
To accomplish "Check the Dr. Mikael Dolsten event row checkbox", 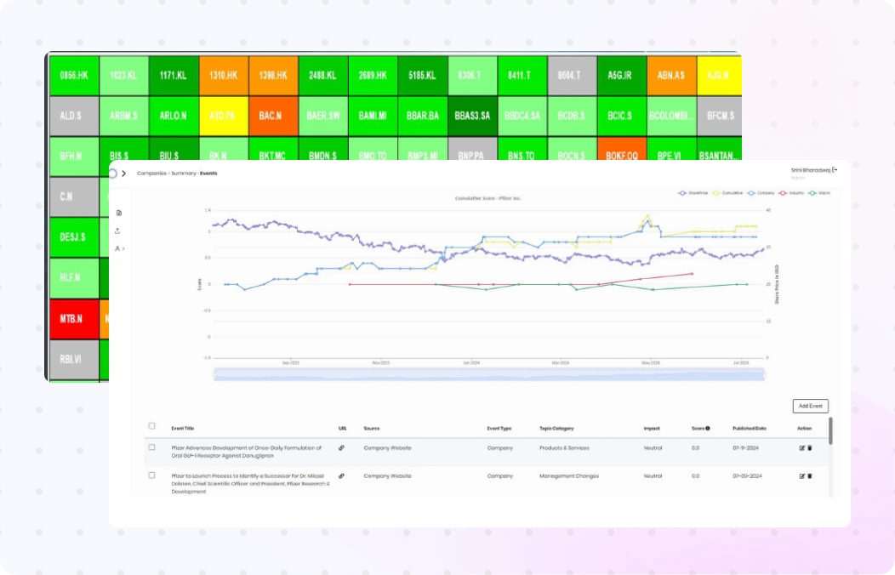I will (151, 475).
